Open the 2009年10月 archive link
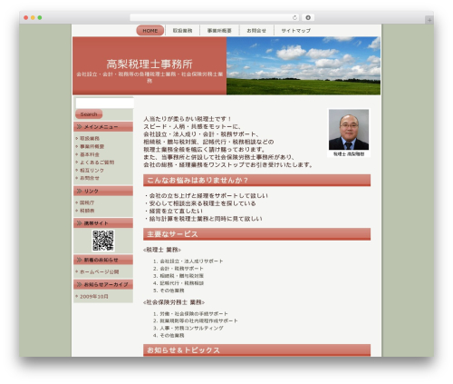Screen dimensions: 453x384 94,296
